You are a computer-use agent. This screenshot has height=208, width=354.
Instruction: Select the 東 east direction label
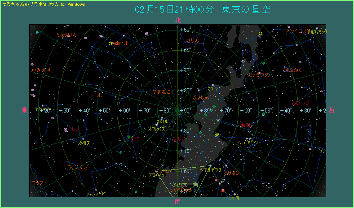pyautogui.click(x=25, y=110)
